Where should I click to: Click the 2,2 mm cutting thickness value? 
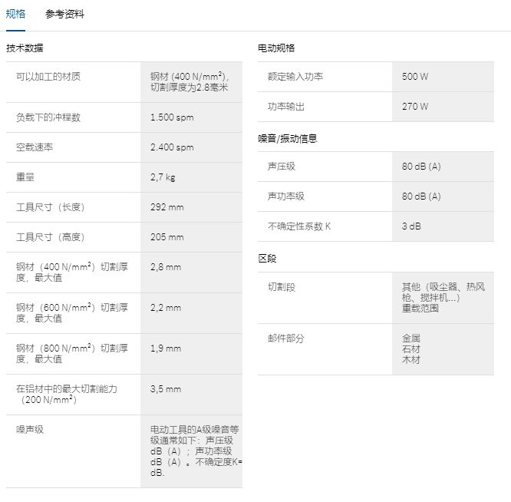click(x=166, y=308)
